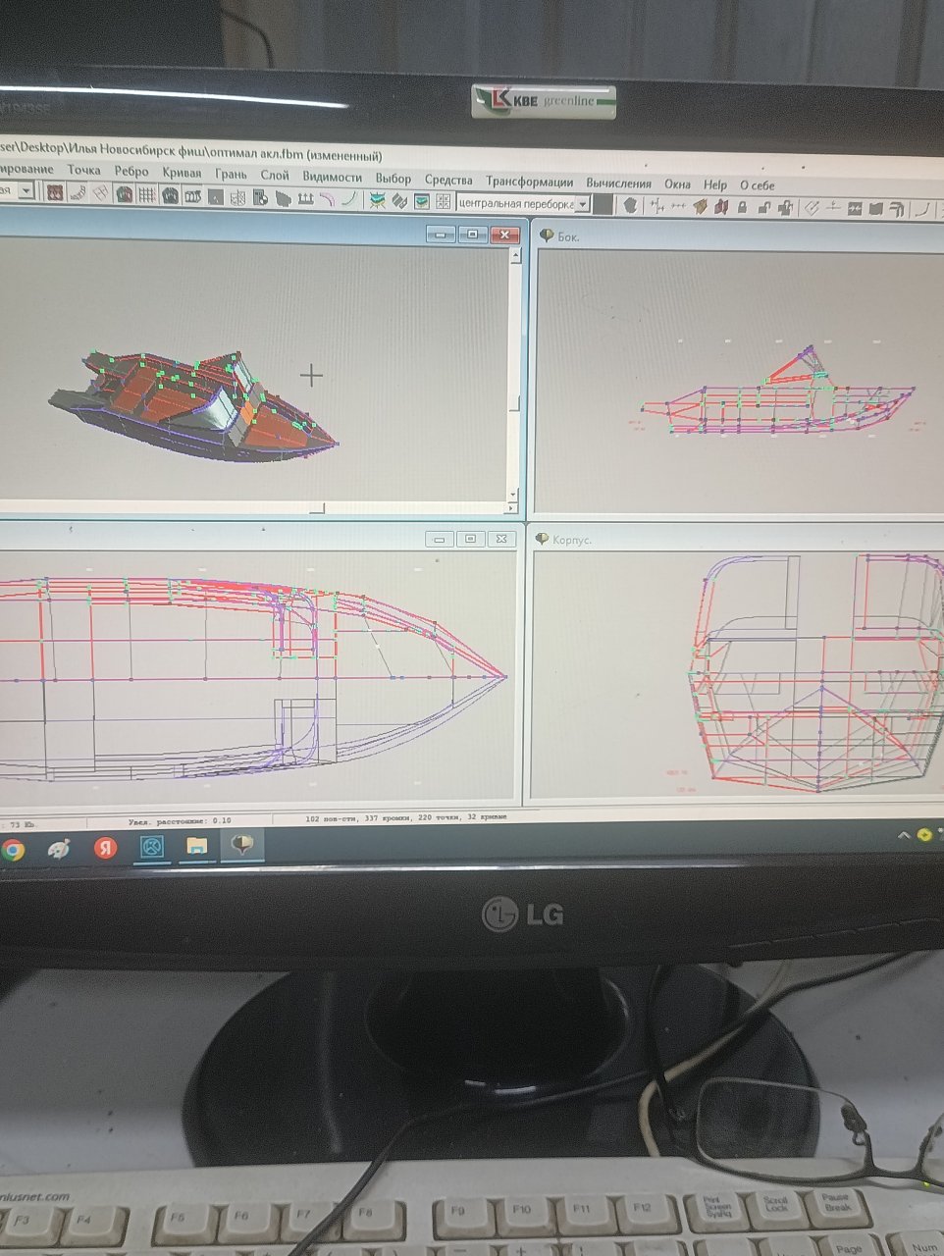Open the Грань menu
The width and height of the screenshot is (944, 1256).
[x=232, y=174]
